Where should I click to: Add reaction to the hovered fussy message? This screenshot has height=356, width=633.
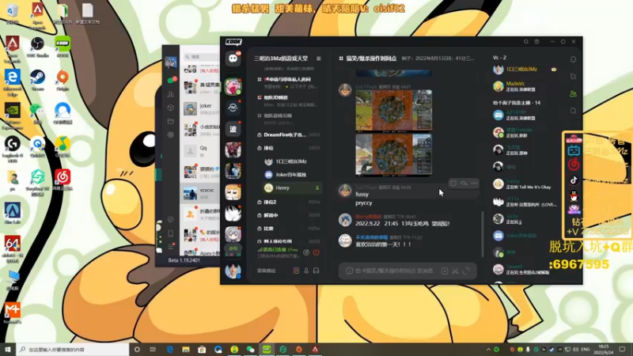click(x=453, y=184)
